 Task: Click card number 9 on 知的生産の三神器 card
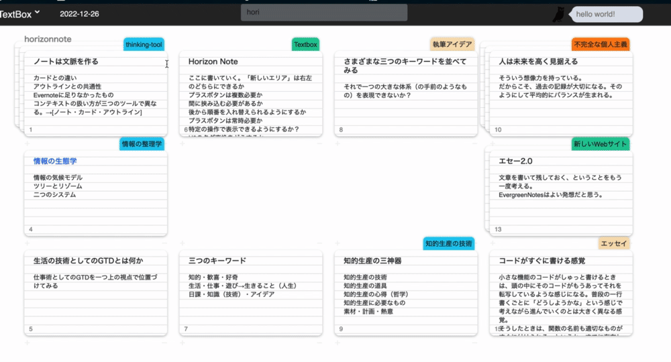tap(341, 328)
